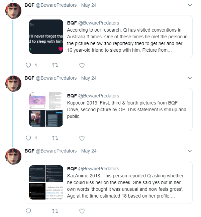The image size is (201, 217).
Task: Open the second tweet's chevron menu
Action: pyautogui.click(x=190, y=78)
